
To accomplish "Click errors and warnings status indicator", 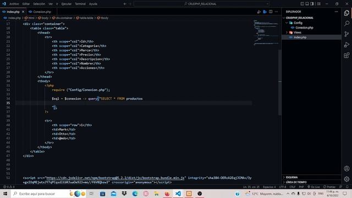I will [9, 187].
